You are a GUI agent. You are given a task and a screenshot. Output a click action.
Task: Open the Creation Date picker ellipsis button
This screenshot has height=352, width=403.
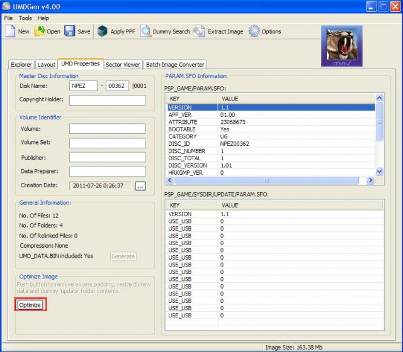(x=140, y=185)
